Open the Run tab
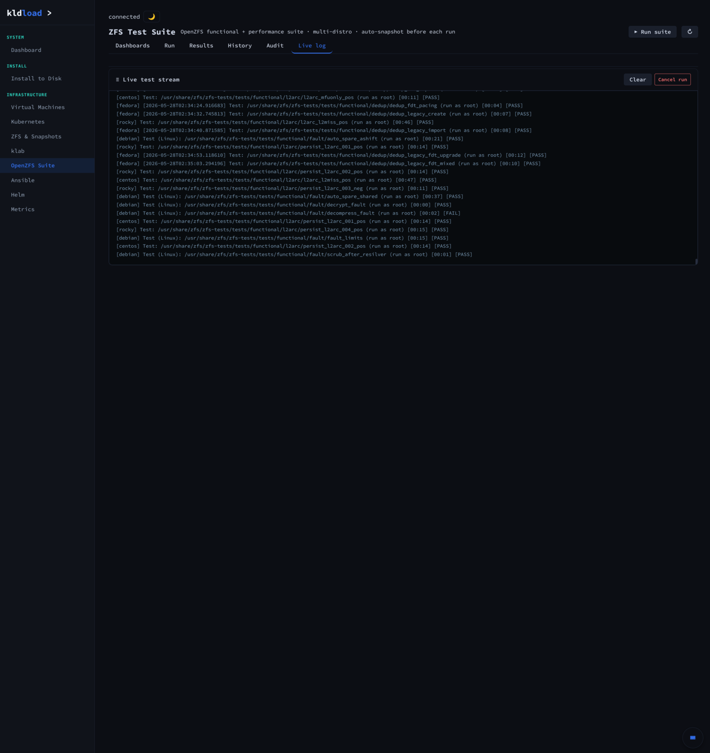 (x=169, y=46)
